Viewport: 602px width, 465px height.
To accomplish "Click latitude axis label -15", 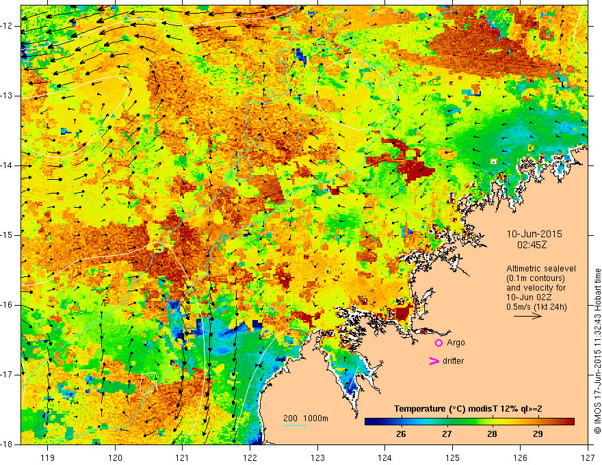I will coord(7,235).
